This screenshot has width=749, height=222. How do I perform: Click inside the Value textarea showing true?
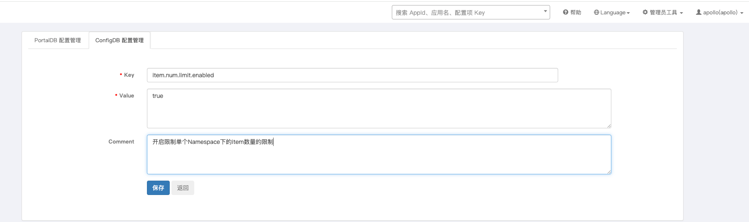379,108
